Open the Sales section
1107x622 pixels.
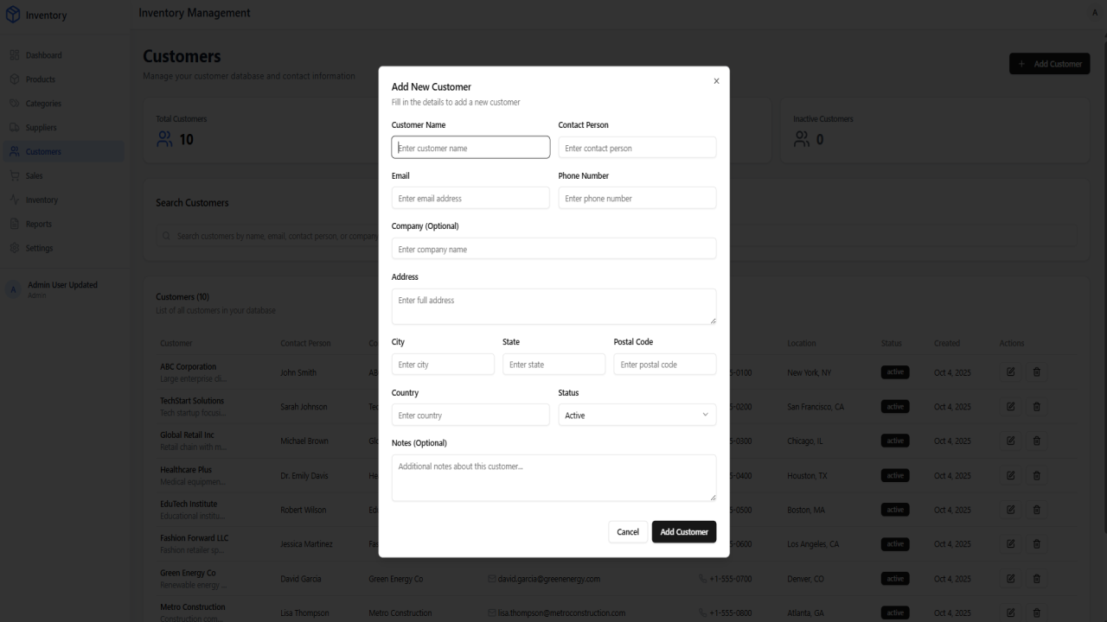click(62, 176)
